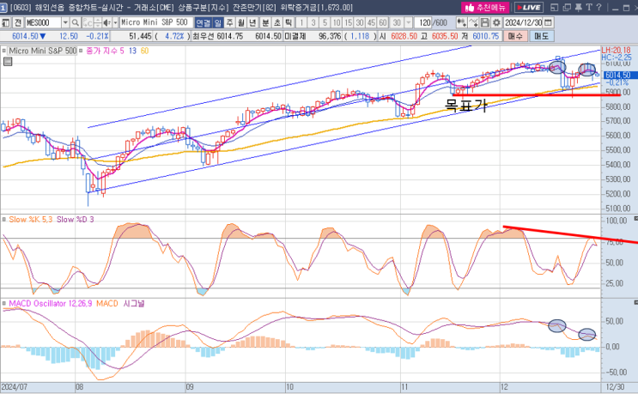The image size is (638, 394).
Task: Choose the 1 interval button
Action: click(301, 22)
